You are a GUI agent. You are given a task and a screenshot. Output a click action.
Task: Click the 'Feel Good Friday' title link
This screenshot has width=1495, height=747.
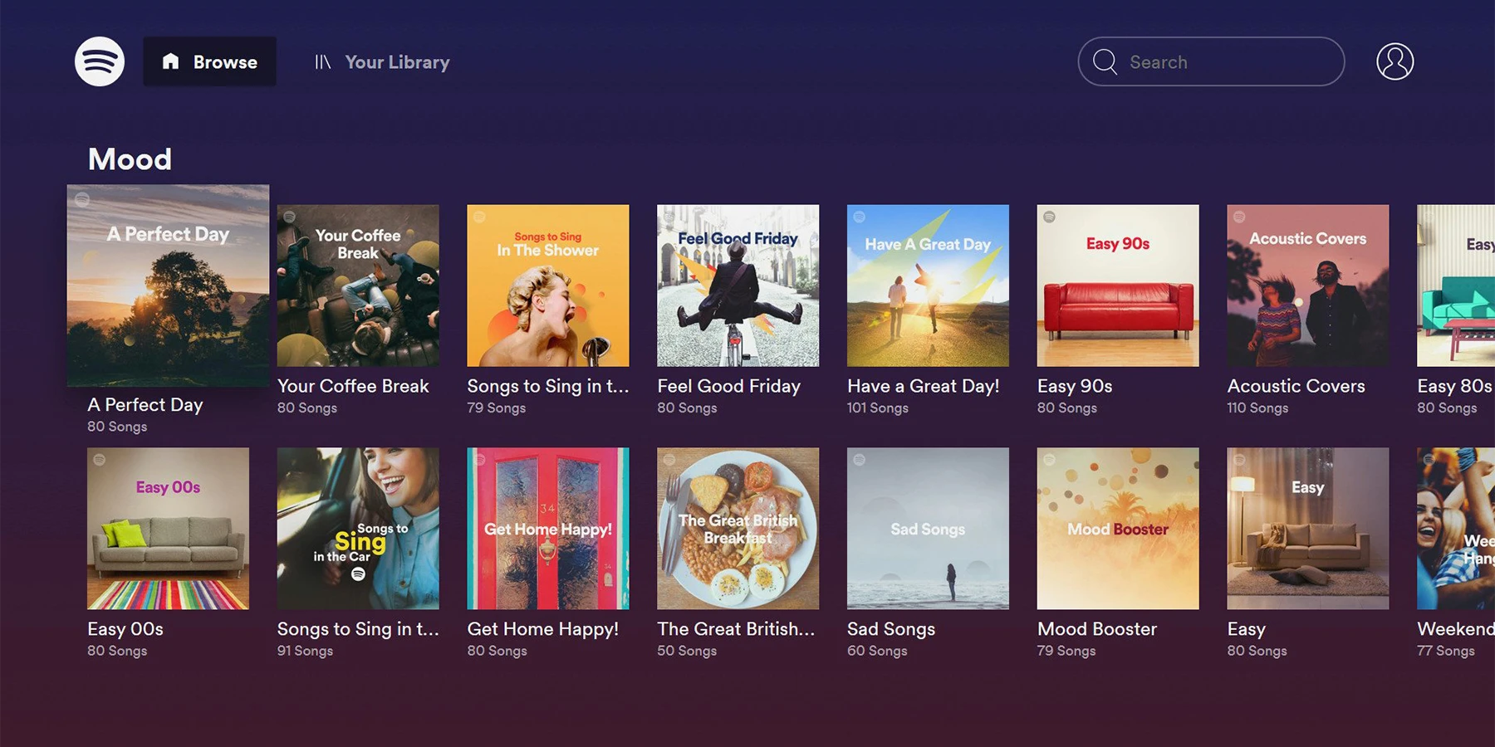[728, 386]
